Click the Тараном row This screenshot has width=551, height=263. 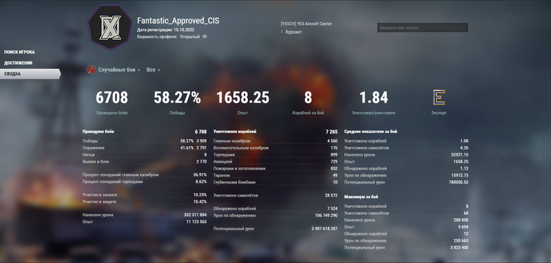275,175
